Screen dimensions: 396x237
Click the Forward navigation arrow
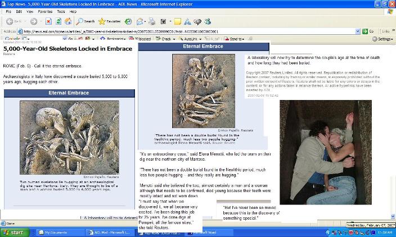33,21
